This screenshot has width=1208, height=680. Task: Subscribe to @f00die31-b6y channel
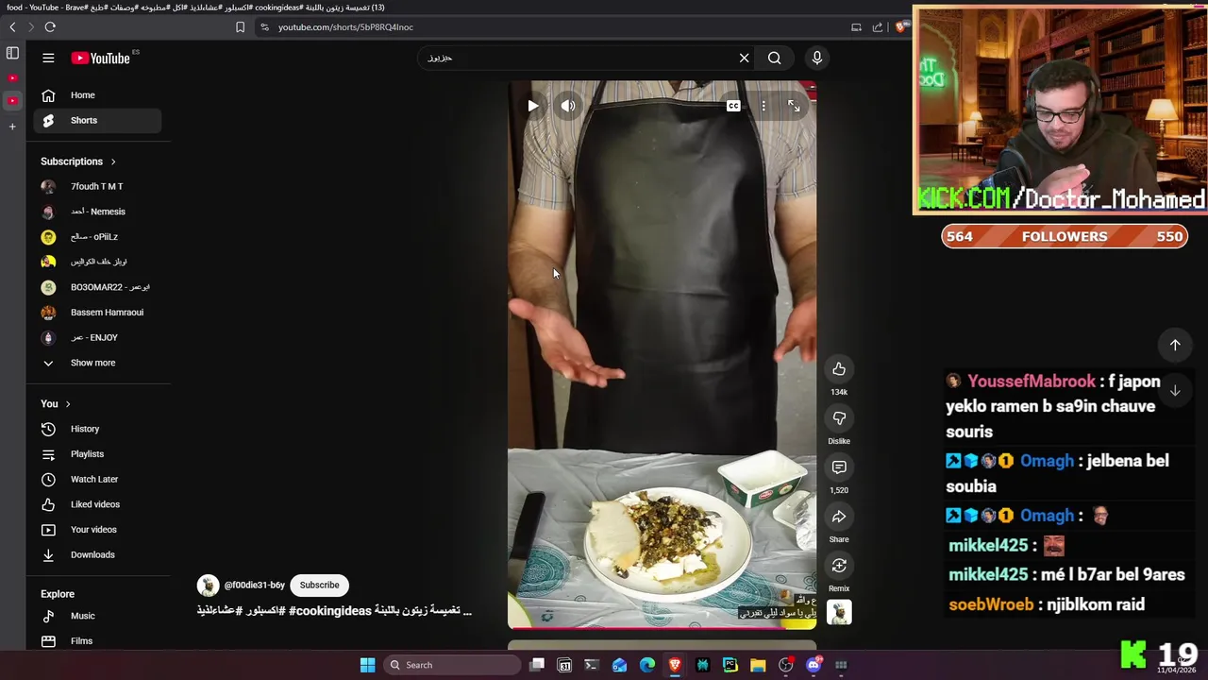(x=319, y=585)
